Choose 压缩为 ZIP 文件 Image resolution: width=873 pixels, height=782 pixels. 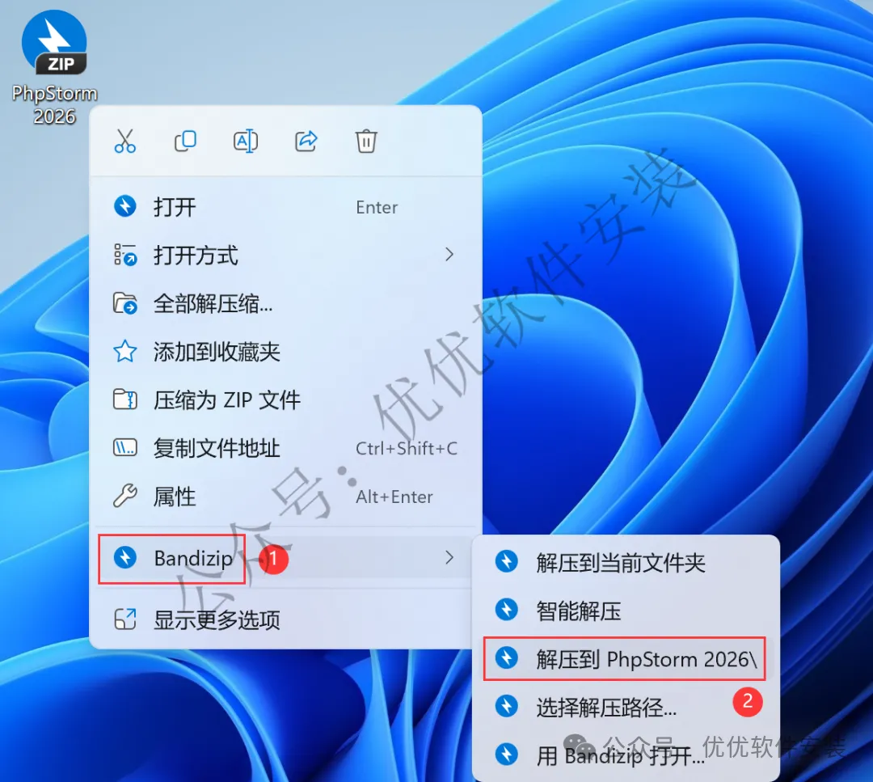[285, 400]
